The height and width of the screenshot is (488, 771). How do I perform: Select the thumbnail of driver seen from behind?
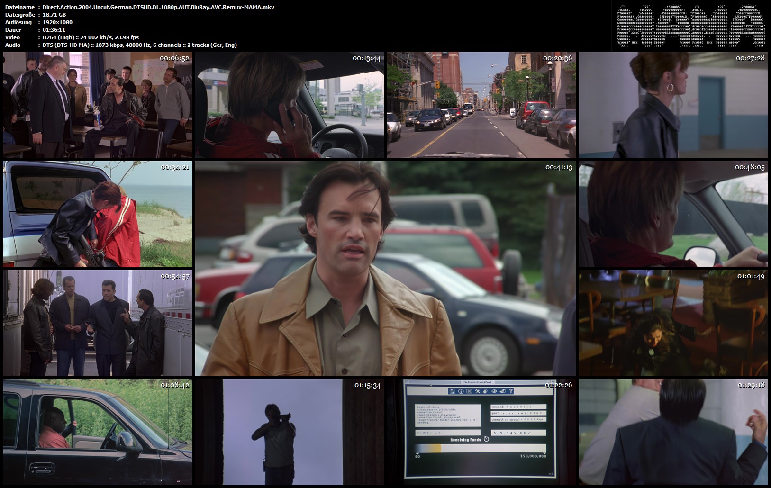click(x=673, y=214)
